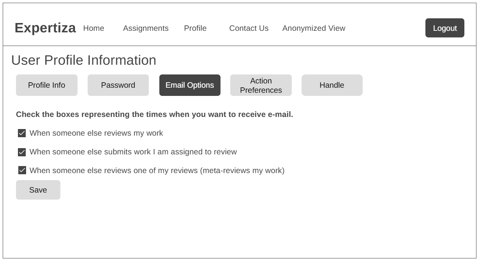Click the meta-reviews option label text

click(157, 170)
